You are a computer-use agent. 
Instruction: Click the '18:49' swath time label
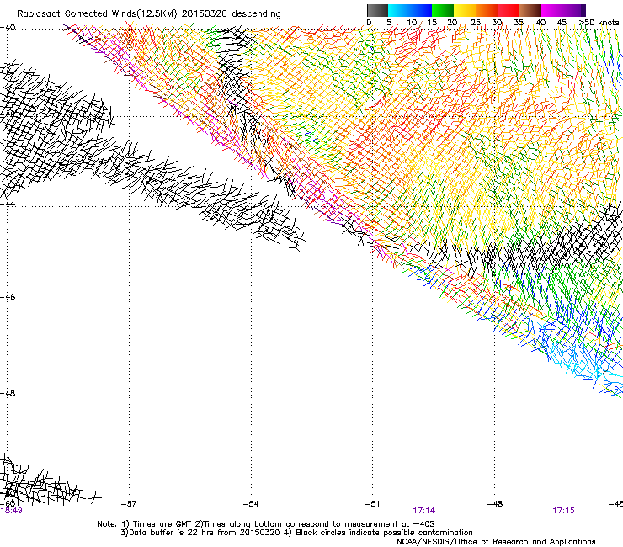pyautogui.click(x=11, y=511)
